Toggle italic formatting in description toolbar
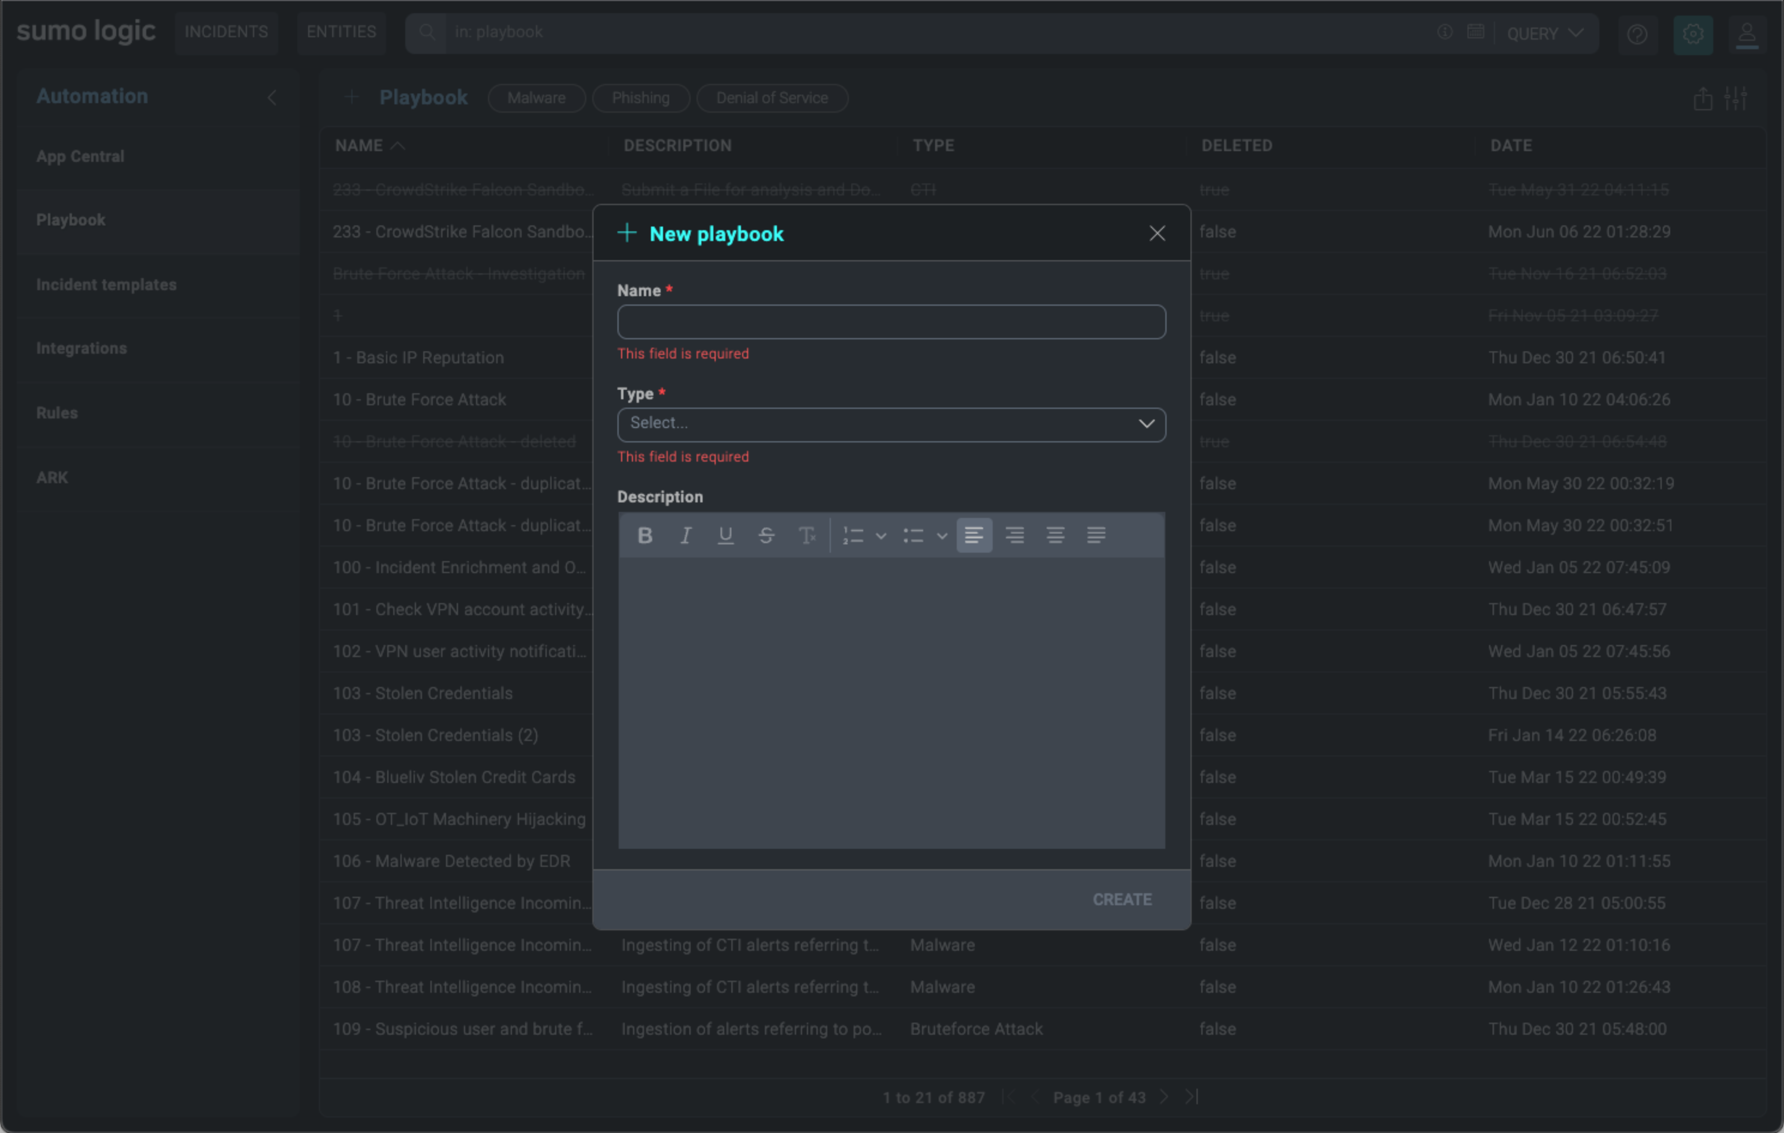The image size is (1784, 1133). tap(685, 535)
